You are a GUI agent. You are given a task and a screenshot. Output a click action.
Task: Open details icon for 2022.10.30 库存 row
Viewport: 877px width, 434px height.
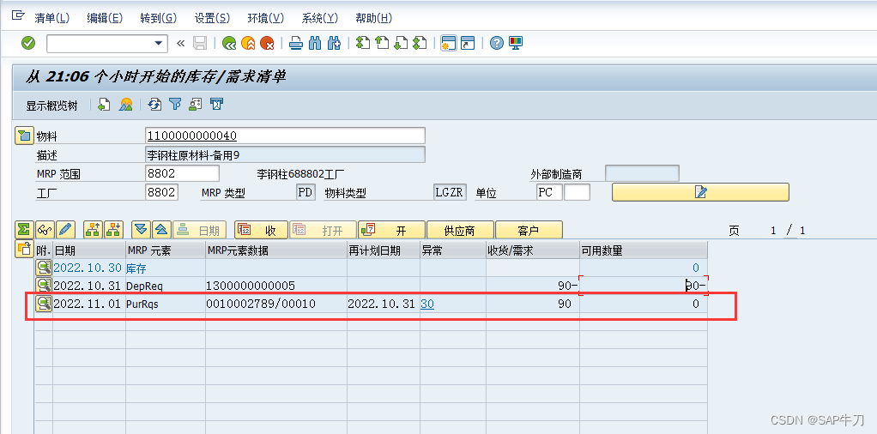coord(44,268)
